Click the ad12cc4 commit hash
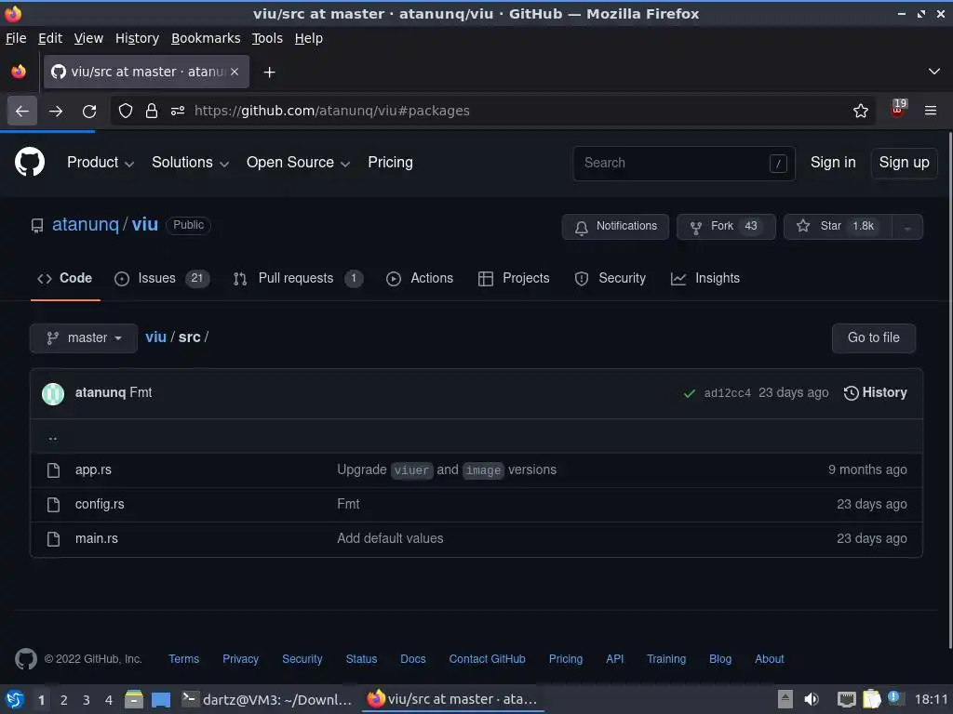The width and height of the screenshot is (953, 714). pos(728,393)
